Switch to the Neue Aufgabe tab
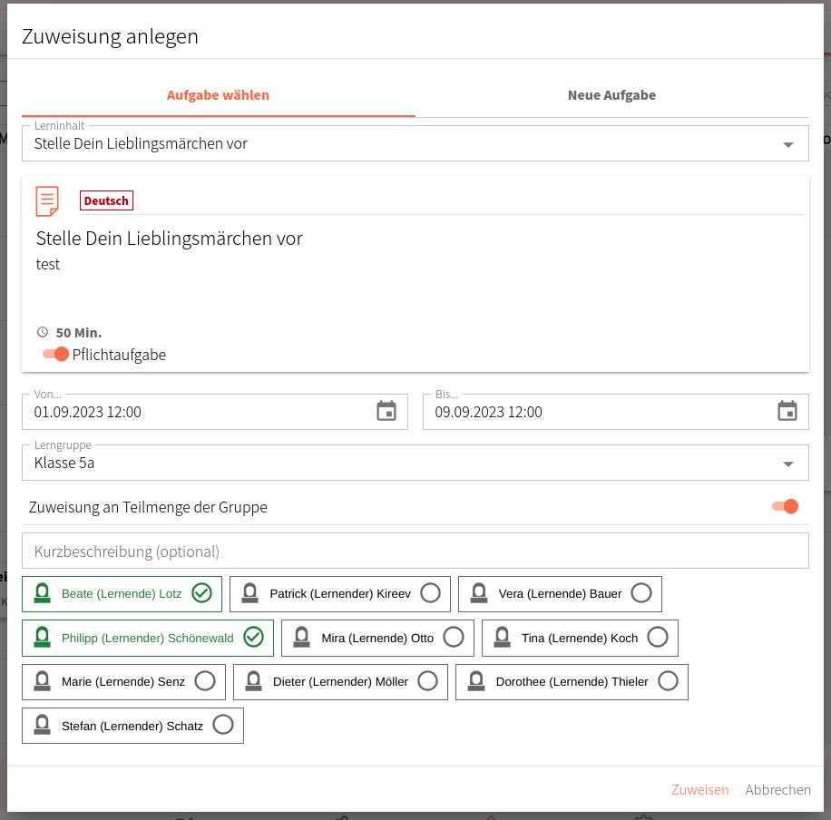Viewport: 831px width, 820px height. [x=612, y=95]
